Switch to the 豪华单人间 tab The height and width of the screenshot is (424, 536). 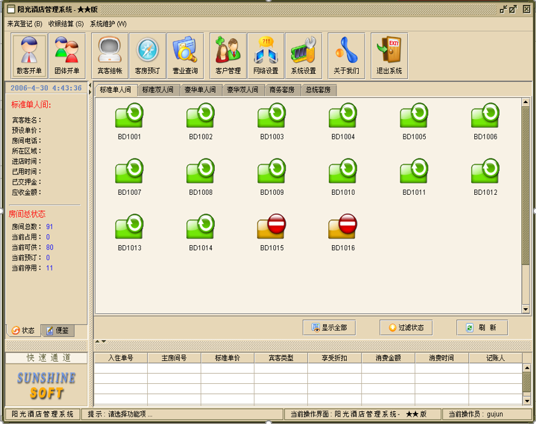point(200,90)
